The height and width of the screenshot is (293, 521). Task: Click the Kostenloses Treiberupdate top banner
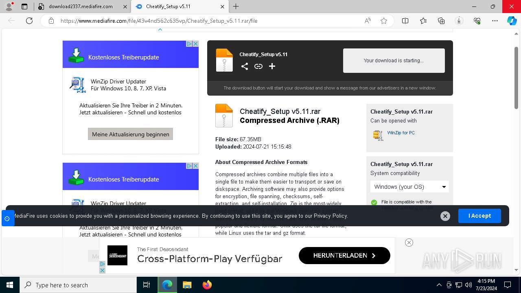click(130, 54)
